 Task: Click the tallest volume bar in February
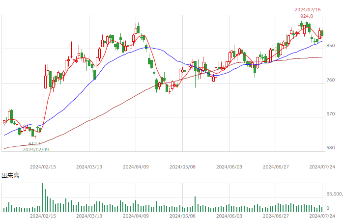[x=43, y=197]
